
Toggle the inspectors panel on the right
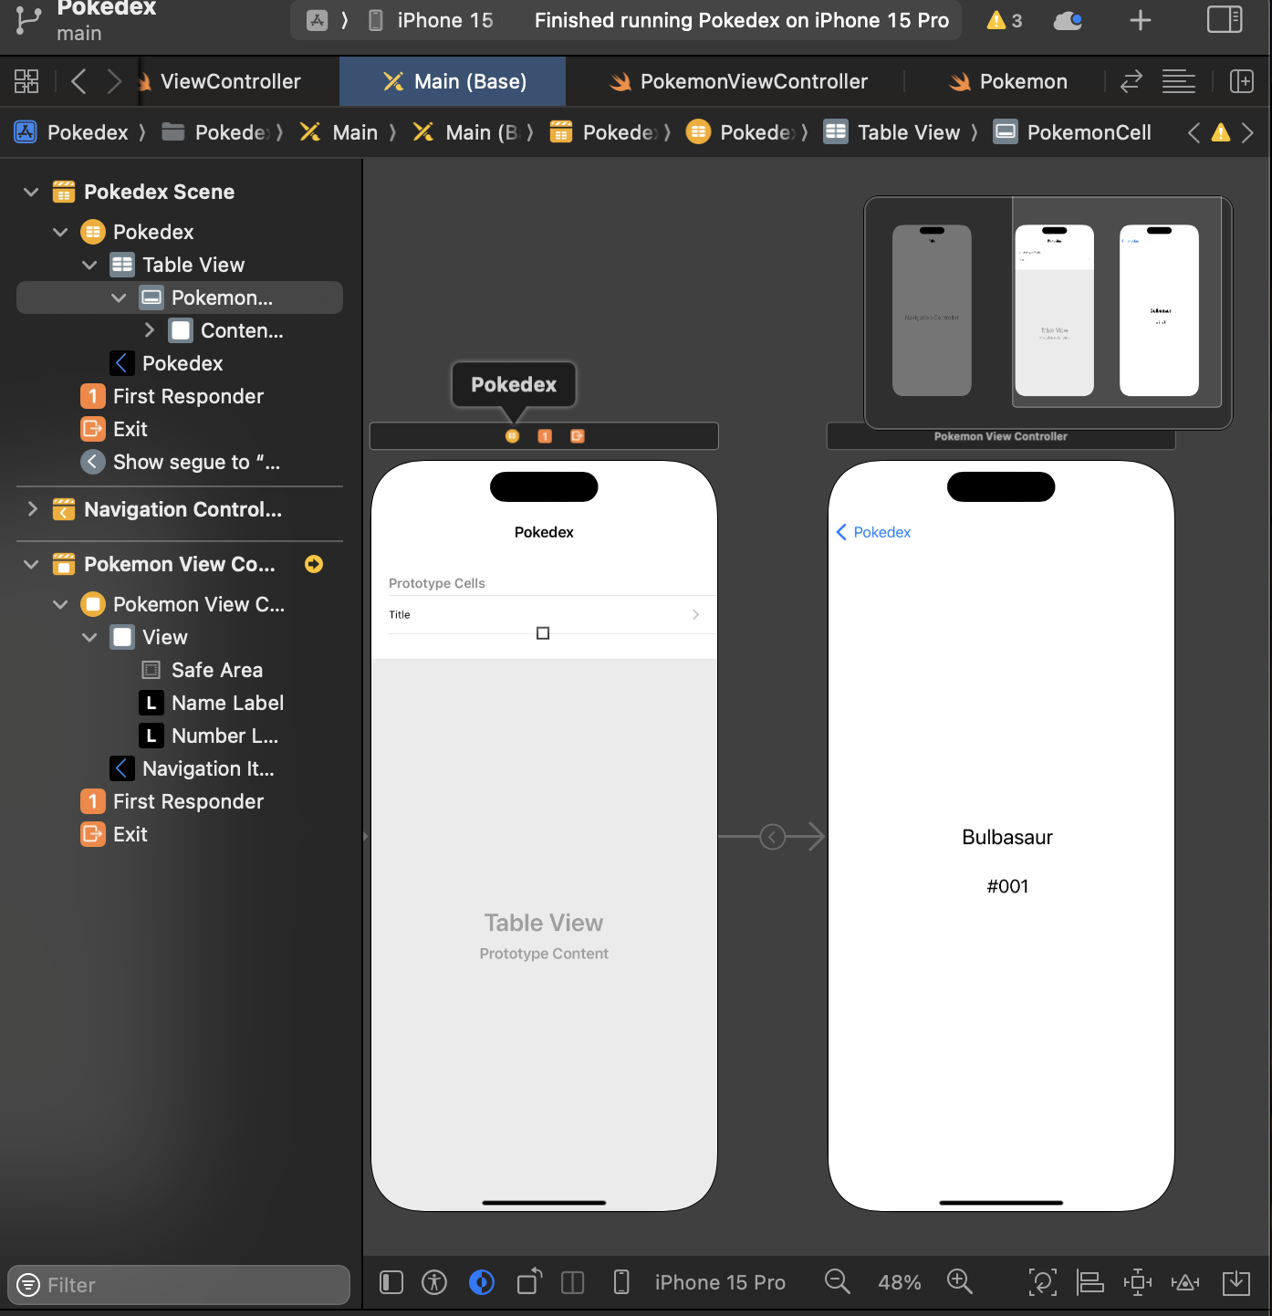click(x=1225, y=19)
